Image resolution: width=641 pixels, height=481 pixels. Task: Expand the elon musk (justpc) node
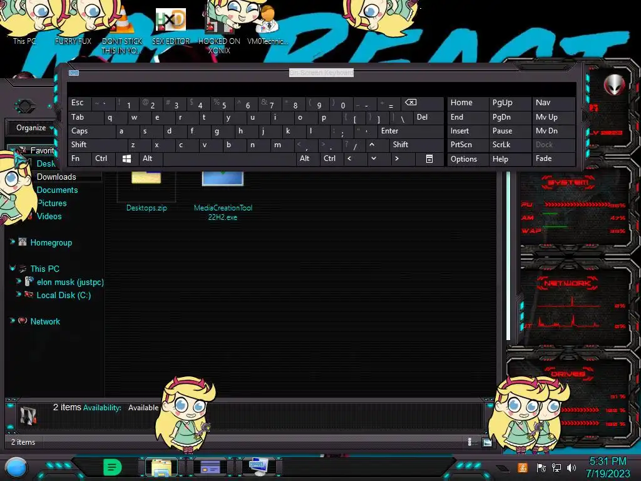tap(18, 281)
